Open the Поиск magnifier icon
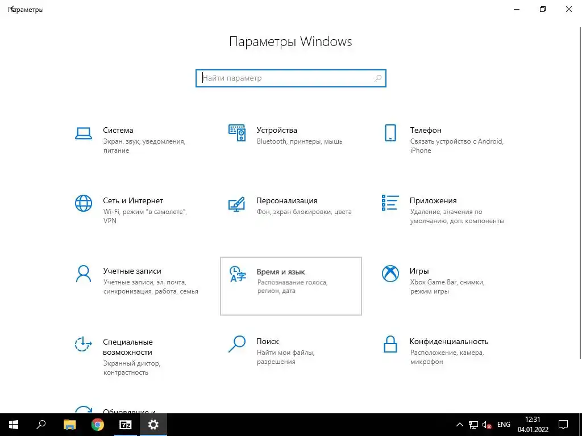The image size is (582, 436). click(237, 344)
